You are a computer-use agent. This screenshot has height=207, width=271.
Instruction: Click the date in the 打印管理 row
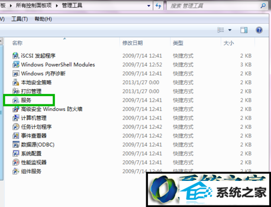[x=141, y=91]
